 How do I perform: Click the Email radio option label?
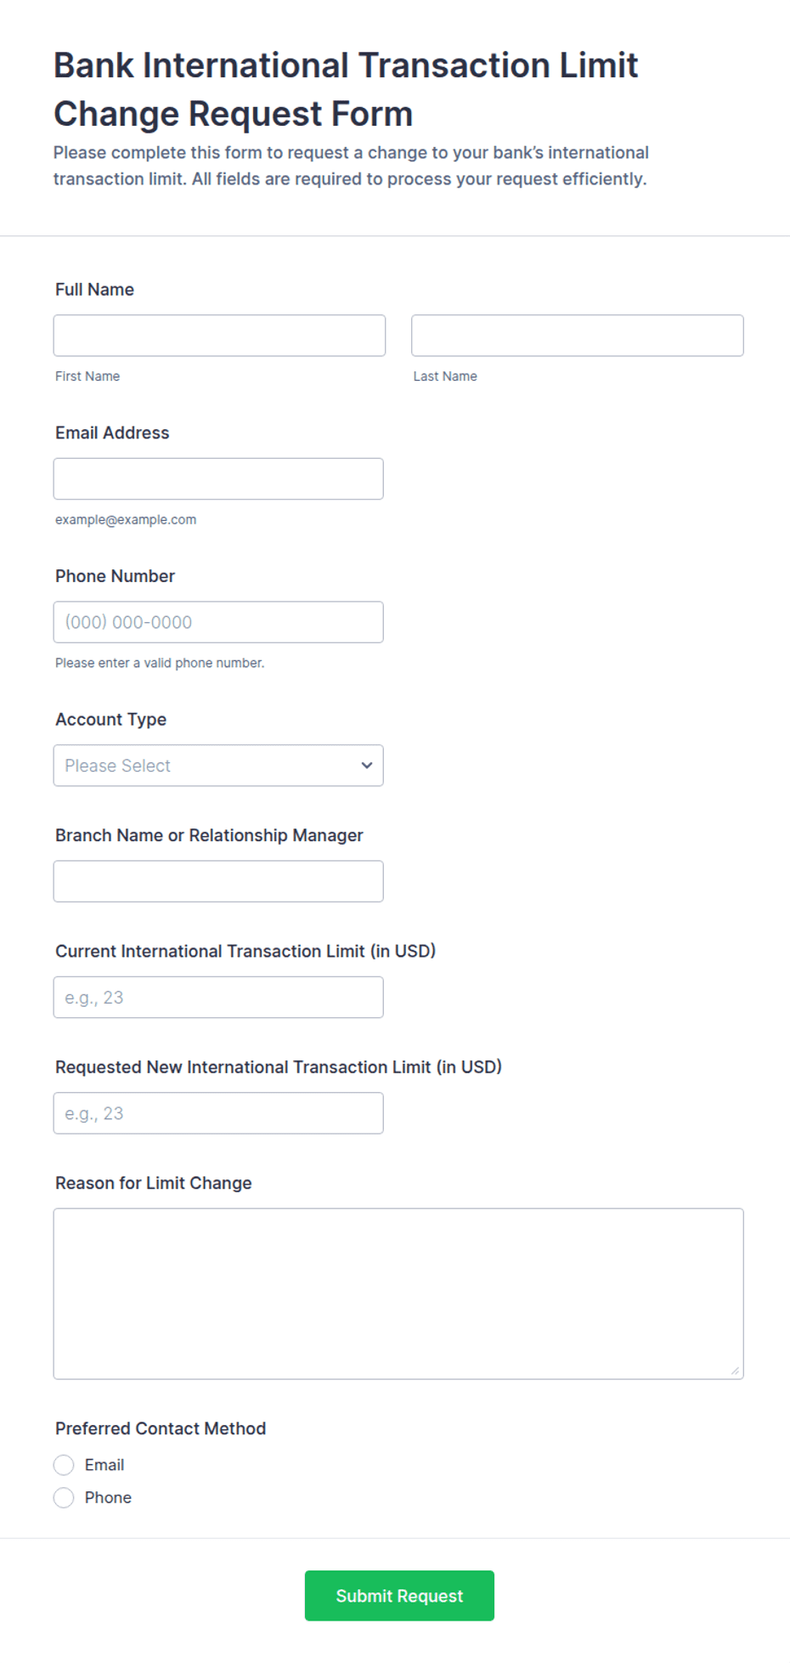point(104,1465)
